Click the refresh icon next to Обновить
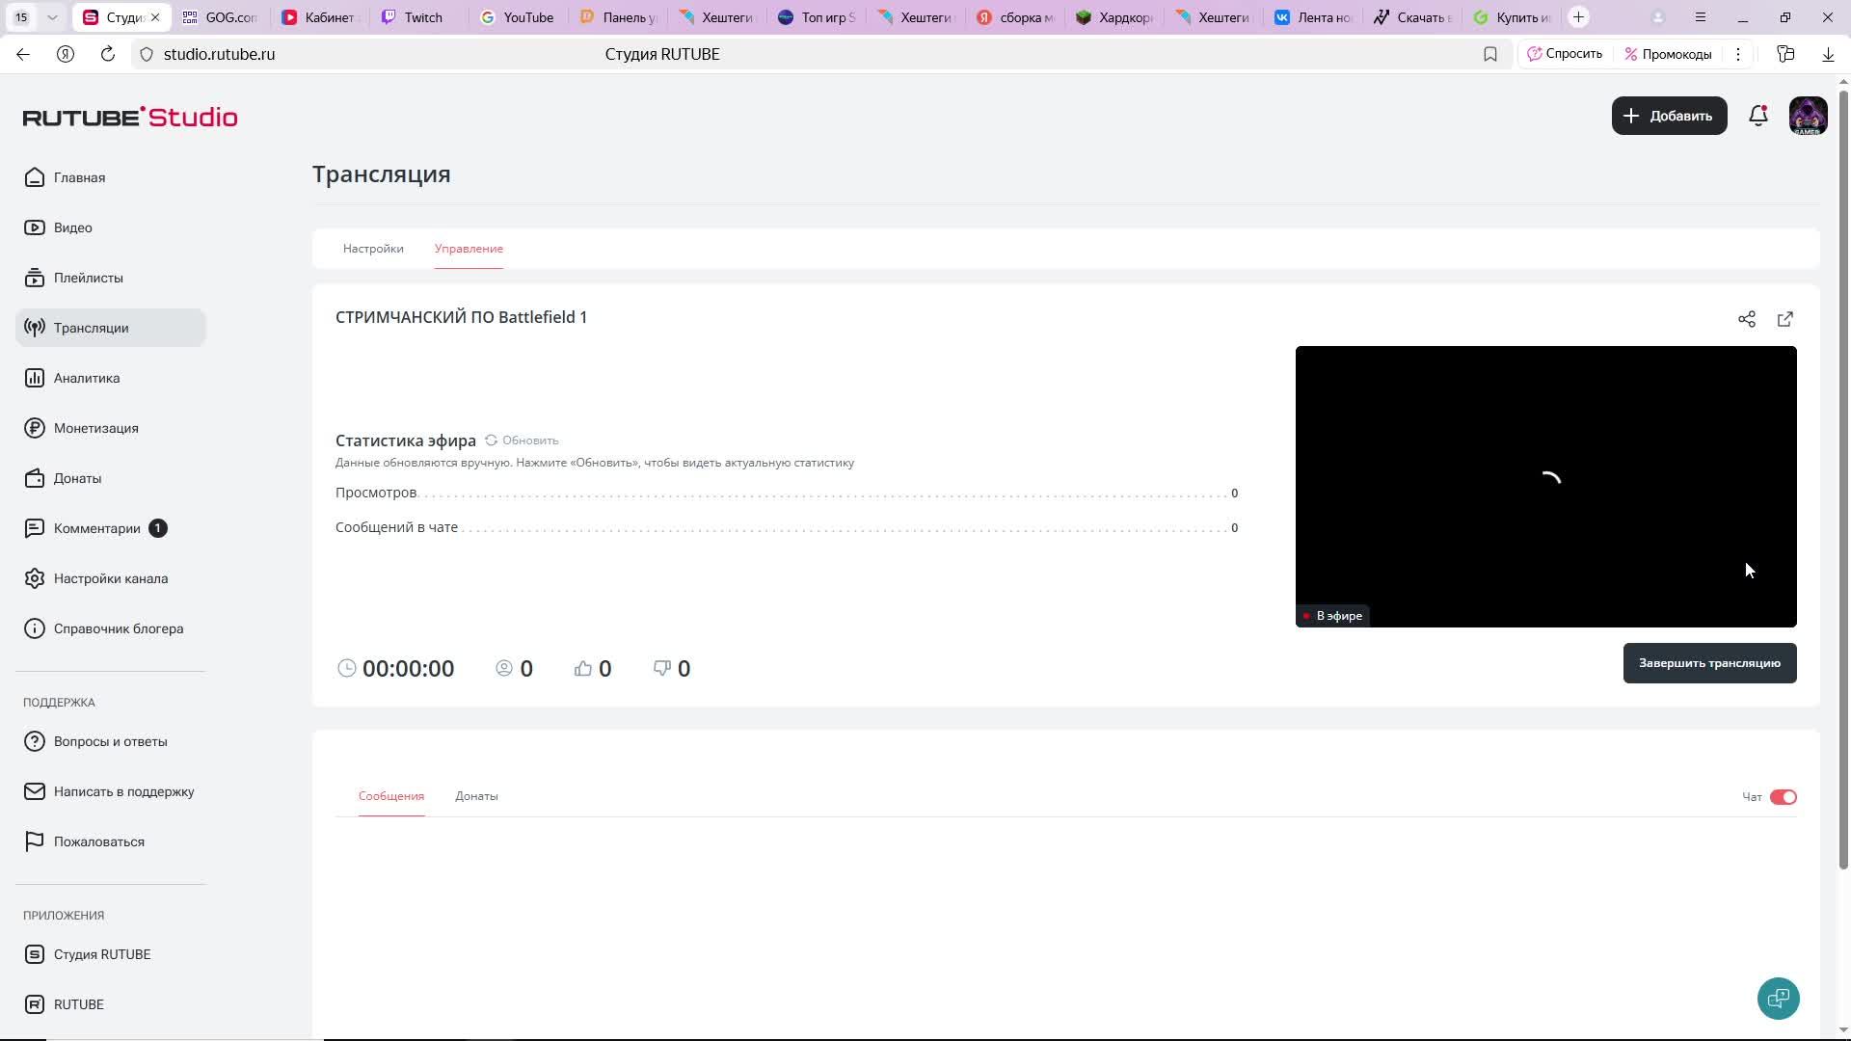This screenshot has height=1041, width=1851. click(491, 440)
